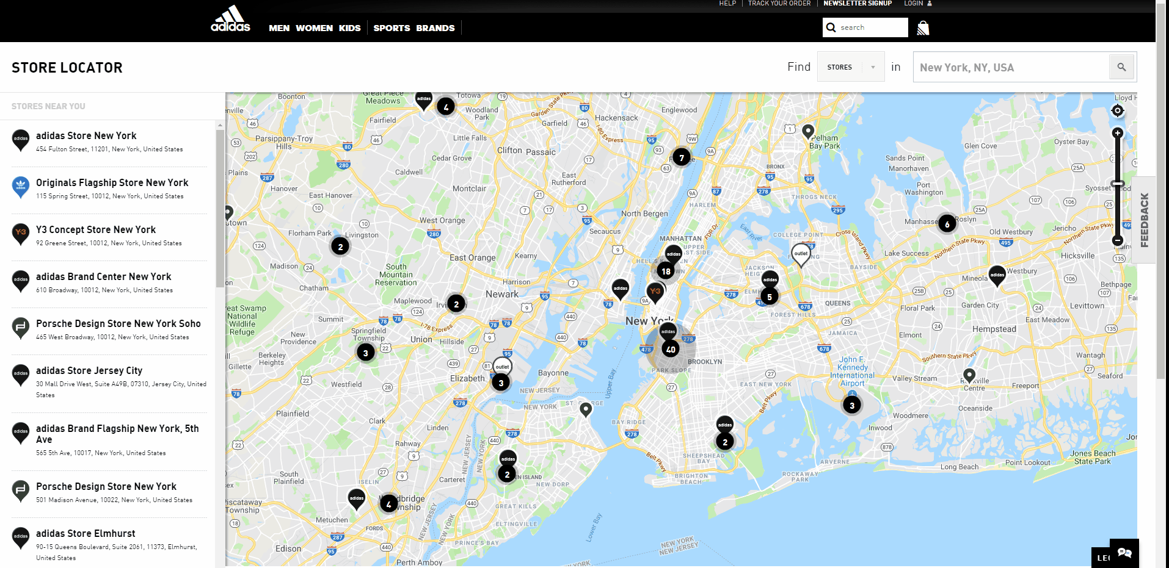Click the pin marker near Pelham Bay Park
The height and width of the screenshot is (568, 1169).
(x=808, y=132)
